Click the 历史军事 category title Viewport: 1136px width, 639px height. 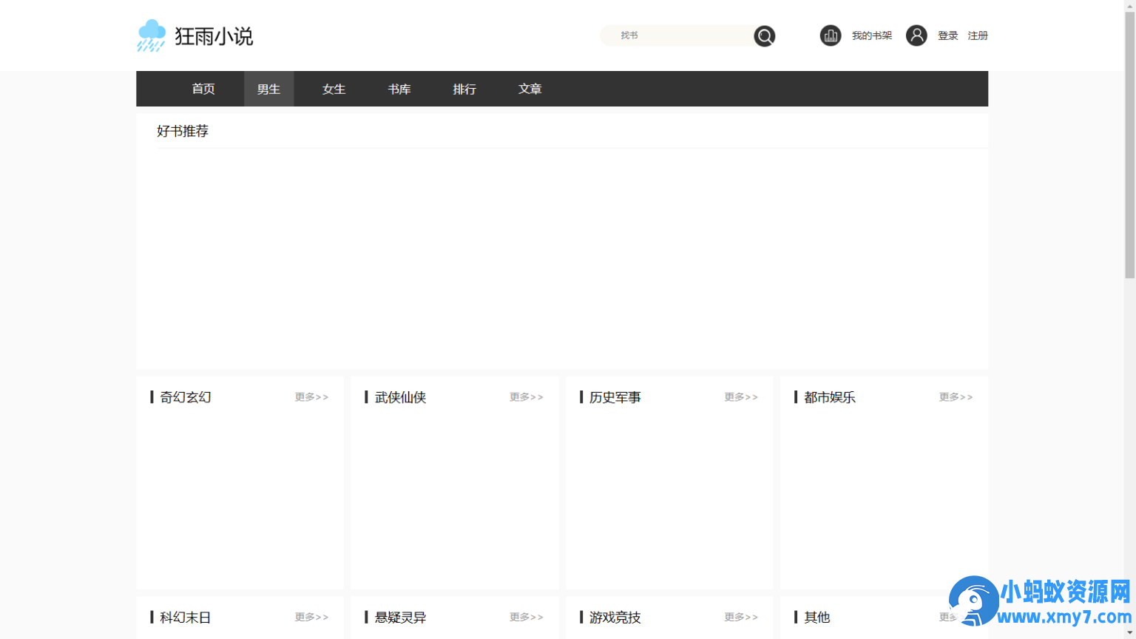[x=615, y=397]
